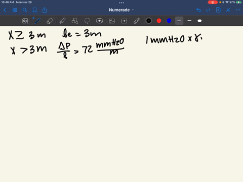
Task: Open the Numerade title dropdown
Action: 121,10
